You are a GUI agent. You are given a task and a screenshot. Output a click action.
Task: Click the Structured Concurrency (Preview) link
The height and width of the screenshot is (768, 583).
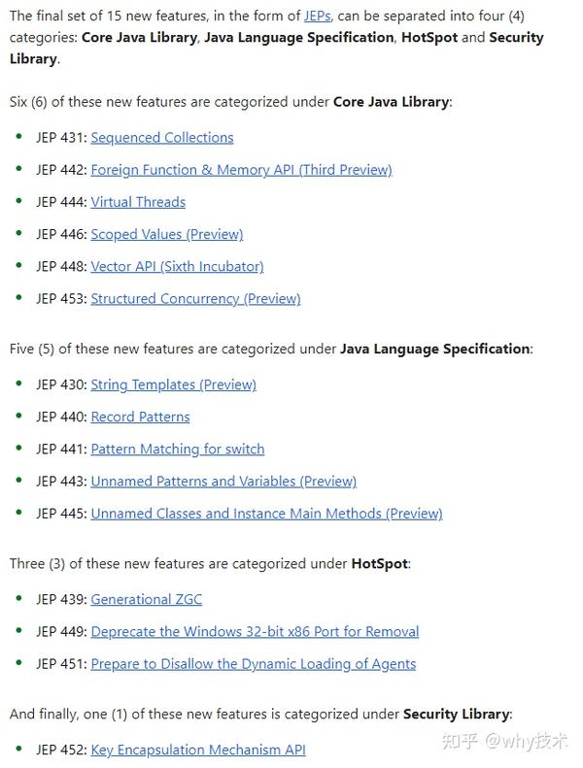coord(195,299)
